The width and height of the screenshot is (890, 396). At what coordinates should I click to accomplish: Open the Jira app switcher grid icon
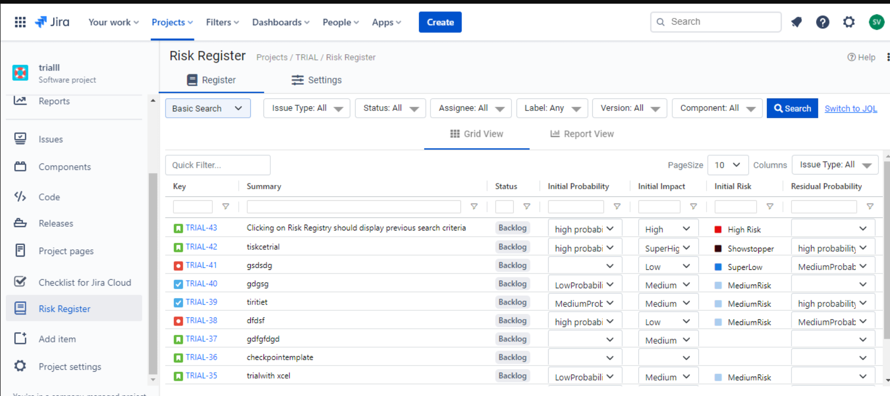coord(20,22)
